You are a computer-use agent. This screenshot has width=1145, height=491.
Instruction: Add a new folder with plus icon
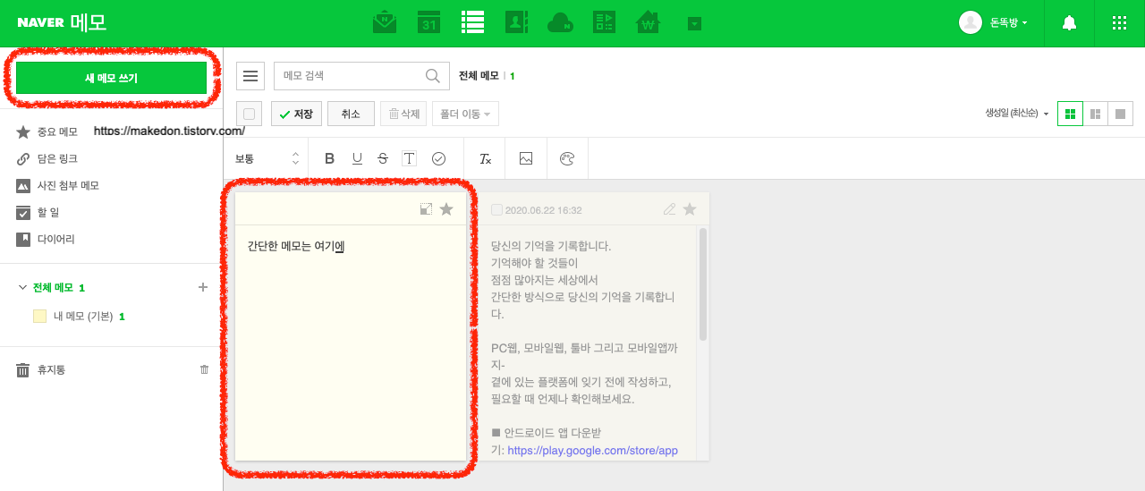click(203, 287)
